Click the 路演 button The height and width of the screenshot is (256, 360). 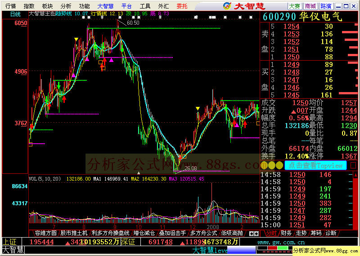point(326,6)
